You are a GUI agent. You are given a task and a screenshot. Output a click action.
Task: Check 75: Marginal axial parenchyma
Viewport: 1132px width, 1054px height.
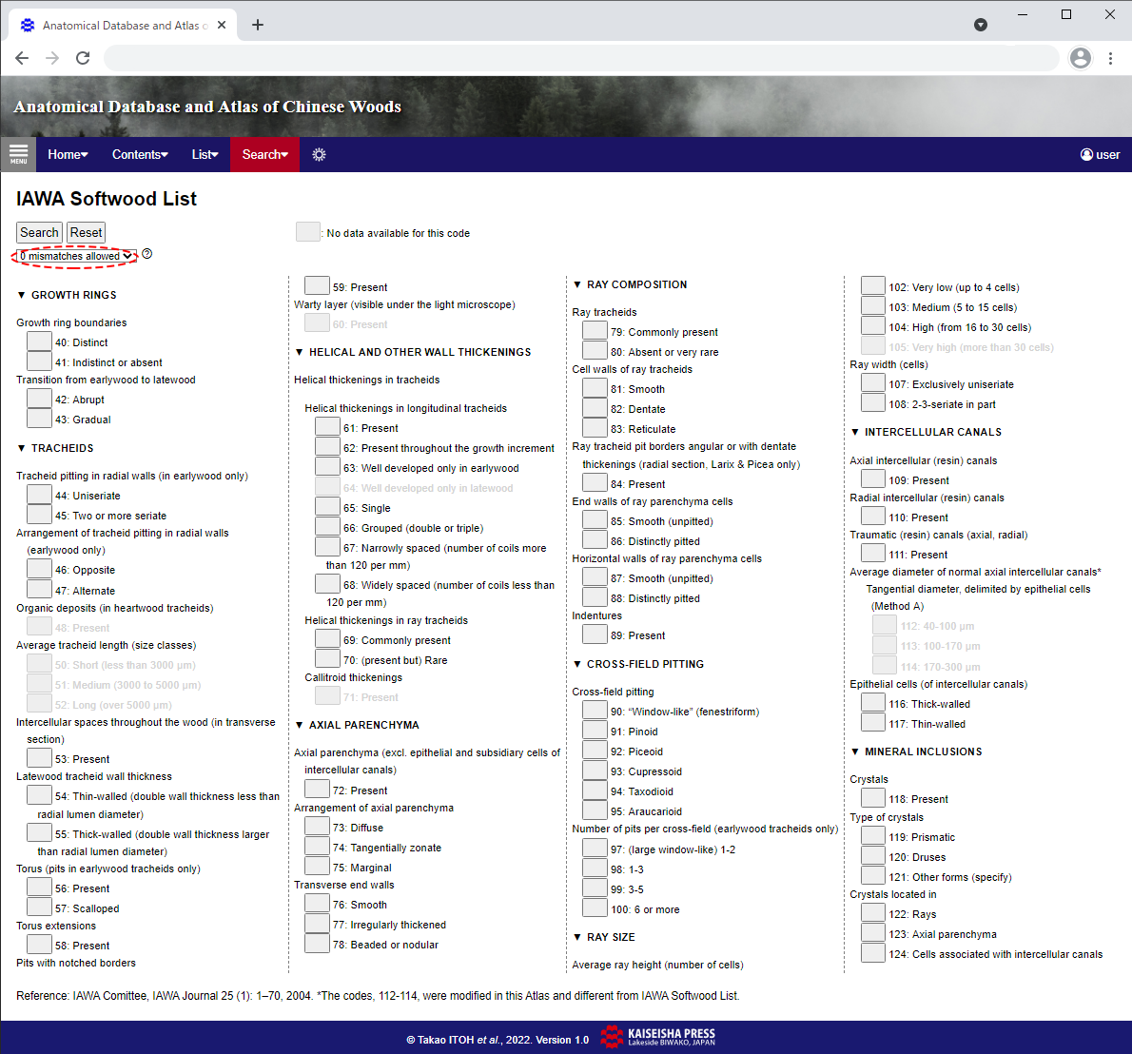tap(317, 866)
